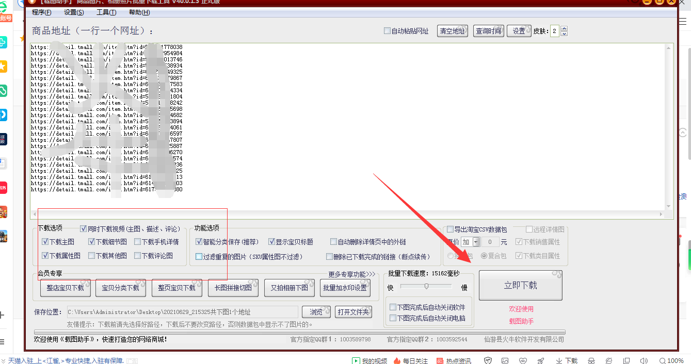Image resolution: width=691 pixels, height=364 pixels.
Task: Click the hamburger menu icon at sidebar bottom
Action: (2, 341)
